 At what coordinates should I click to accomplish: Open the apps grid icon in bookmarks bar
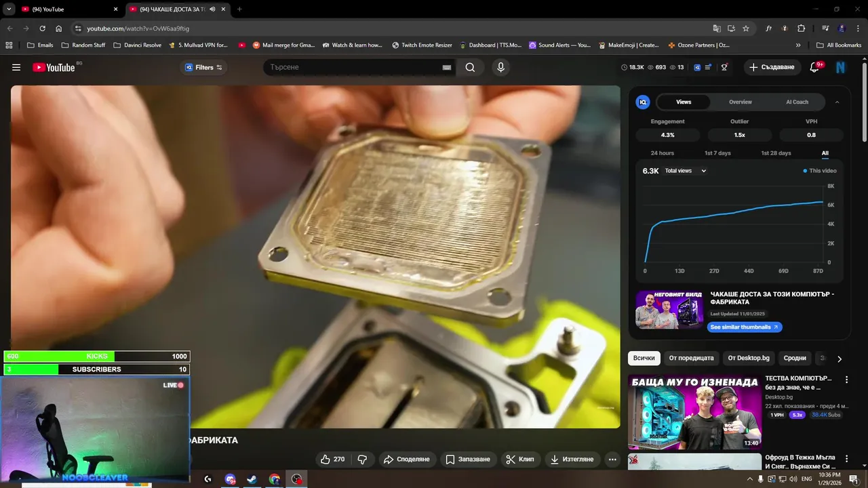click(9, 45)
